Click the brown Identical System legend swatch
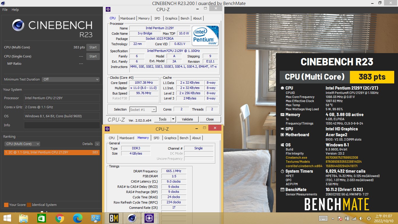The height and width of the screenshot is (224, 398). tap(29, 205)
